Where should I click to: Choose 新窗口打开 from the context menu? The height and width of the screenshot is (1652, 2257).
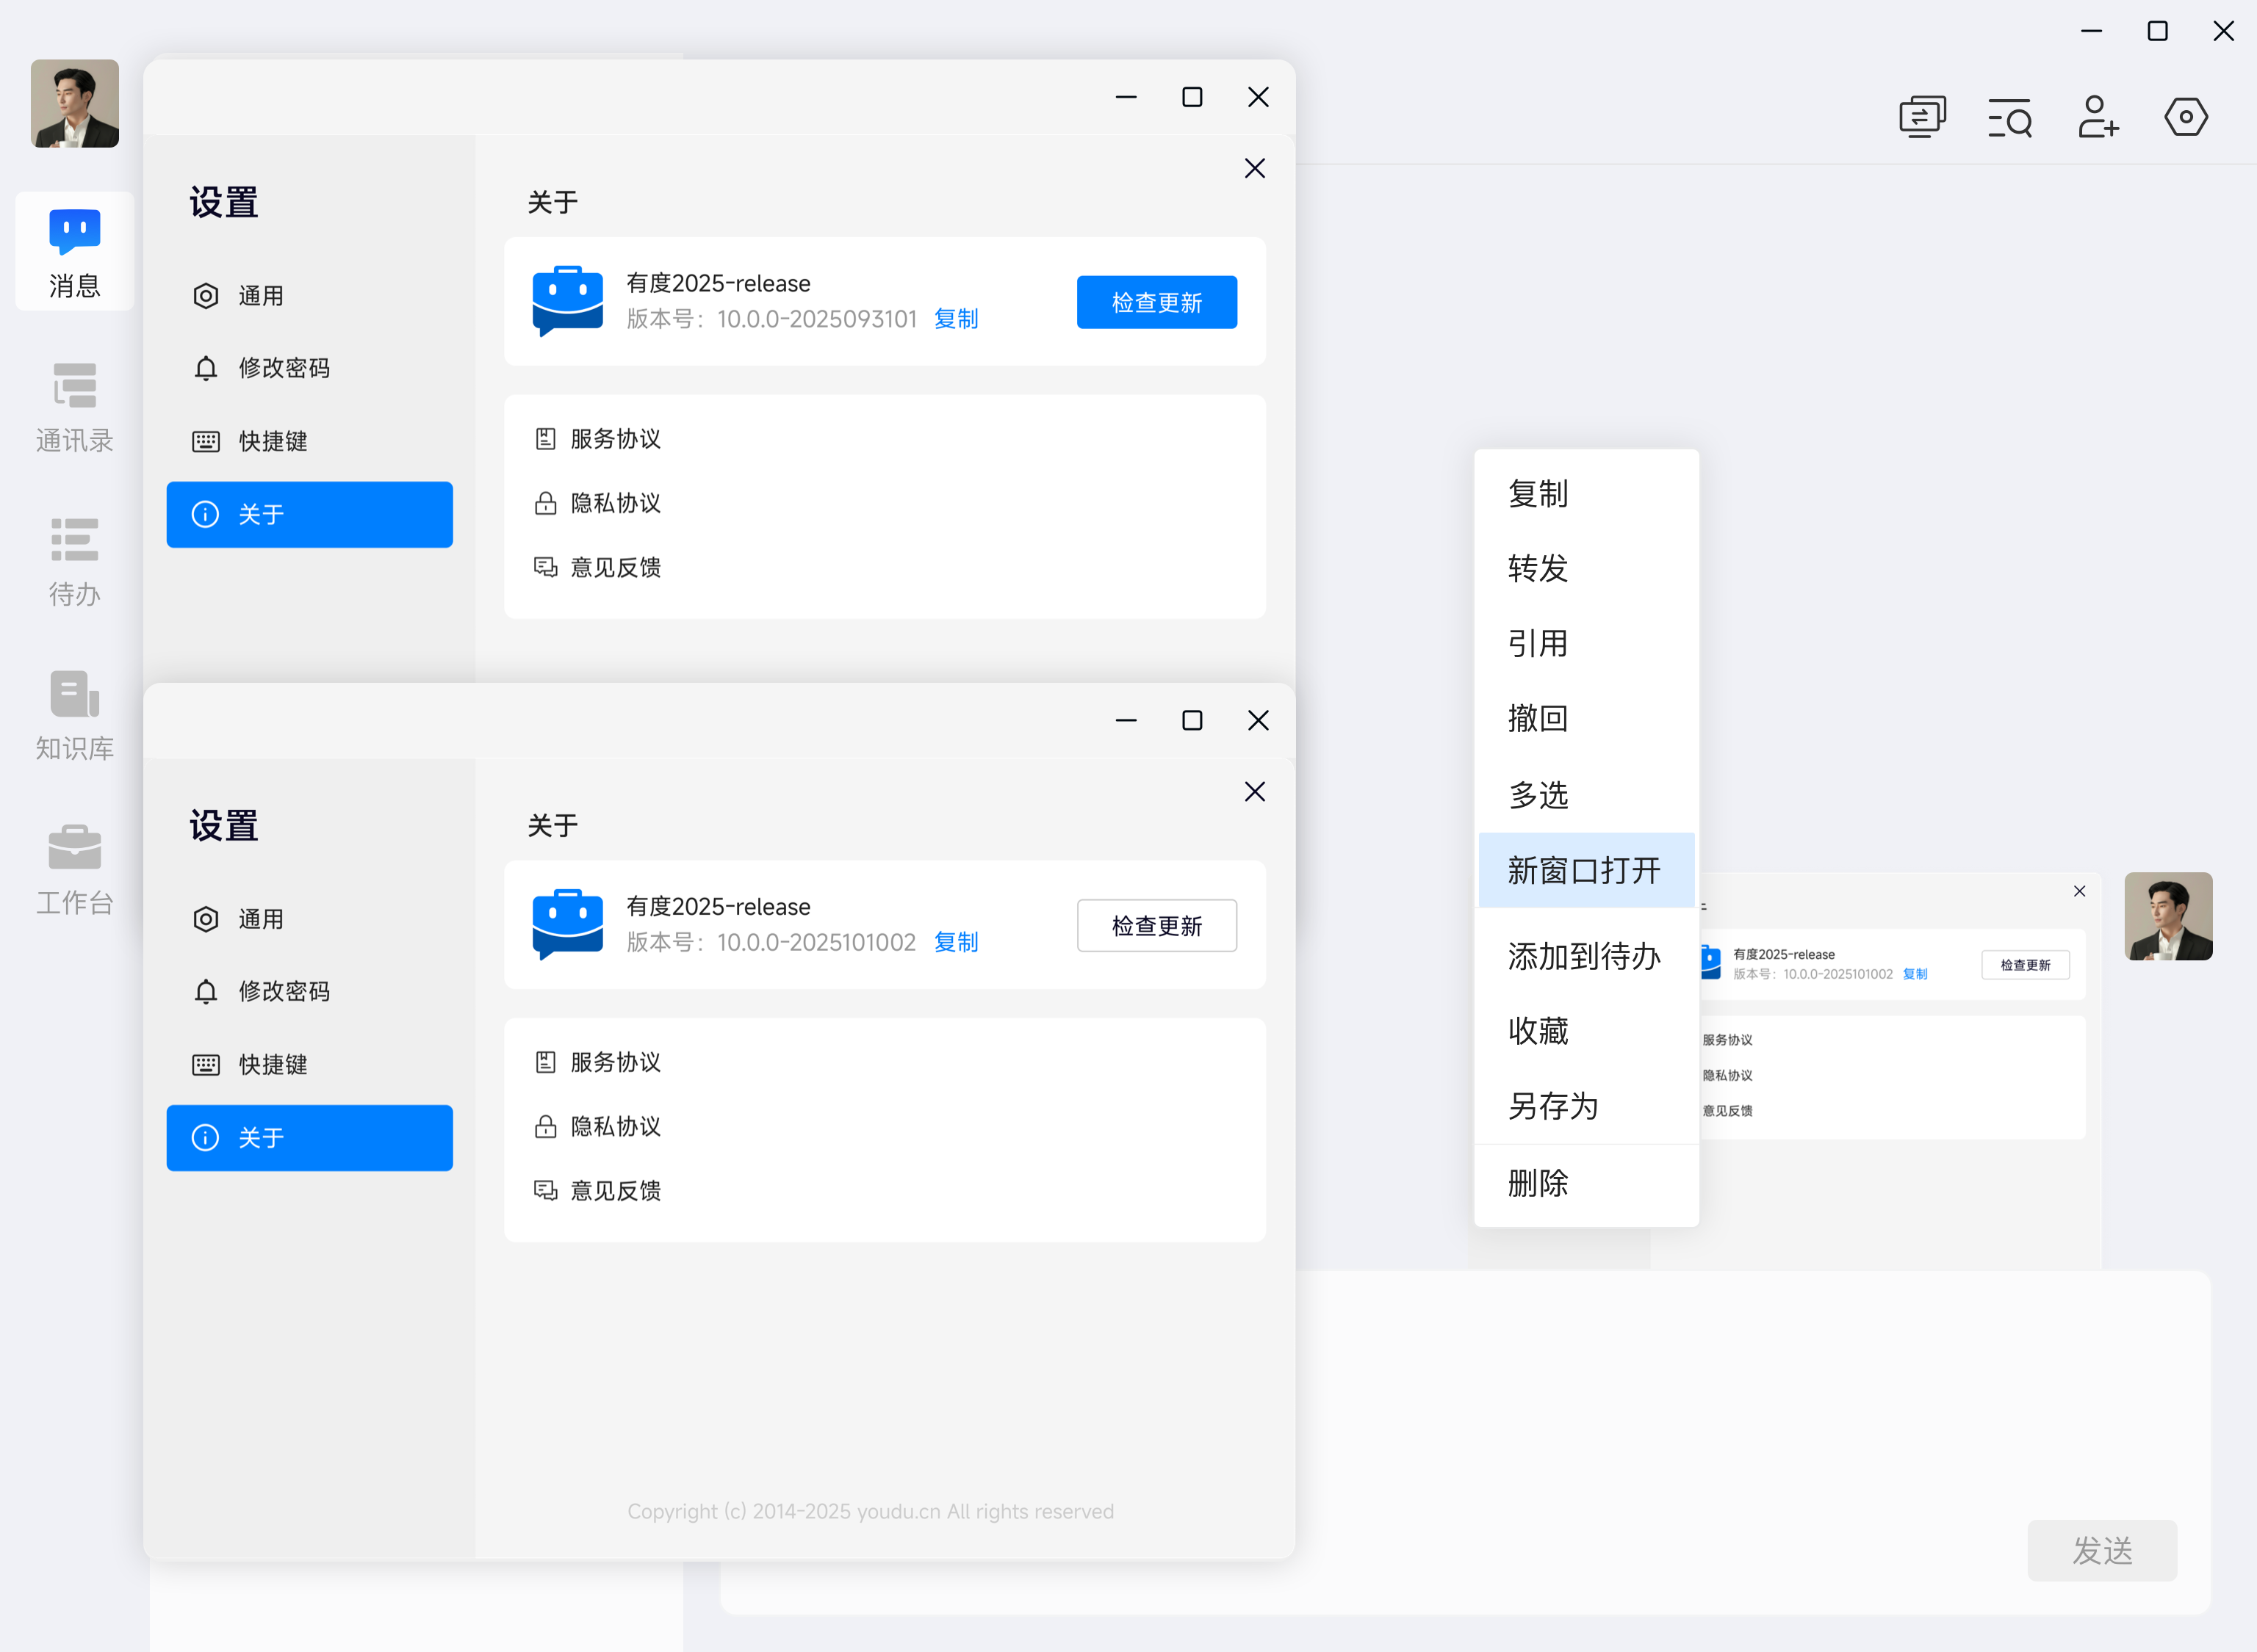coord(1585,869)
